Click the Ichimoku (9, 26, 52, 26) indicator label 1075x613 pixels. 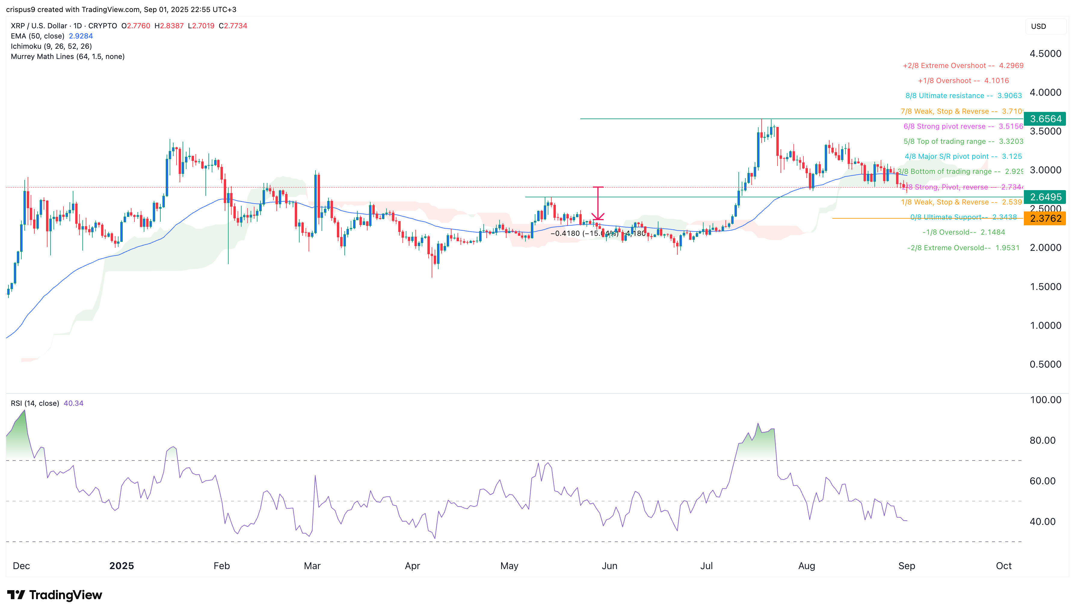click(x=51, y=46)
